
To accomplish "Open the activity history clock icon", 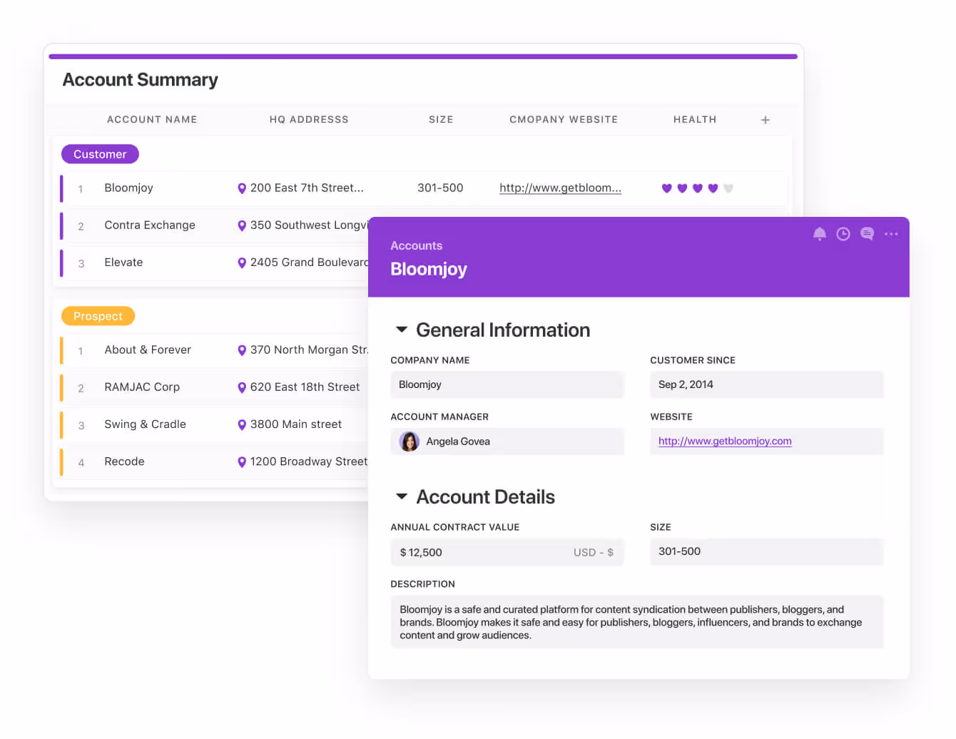I will coord(843,234).
